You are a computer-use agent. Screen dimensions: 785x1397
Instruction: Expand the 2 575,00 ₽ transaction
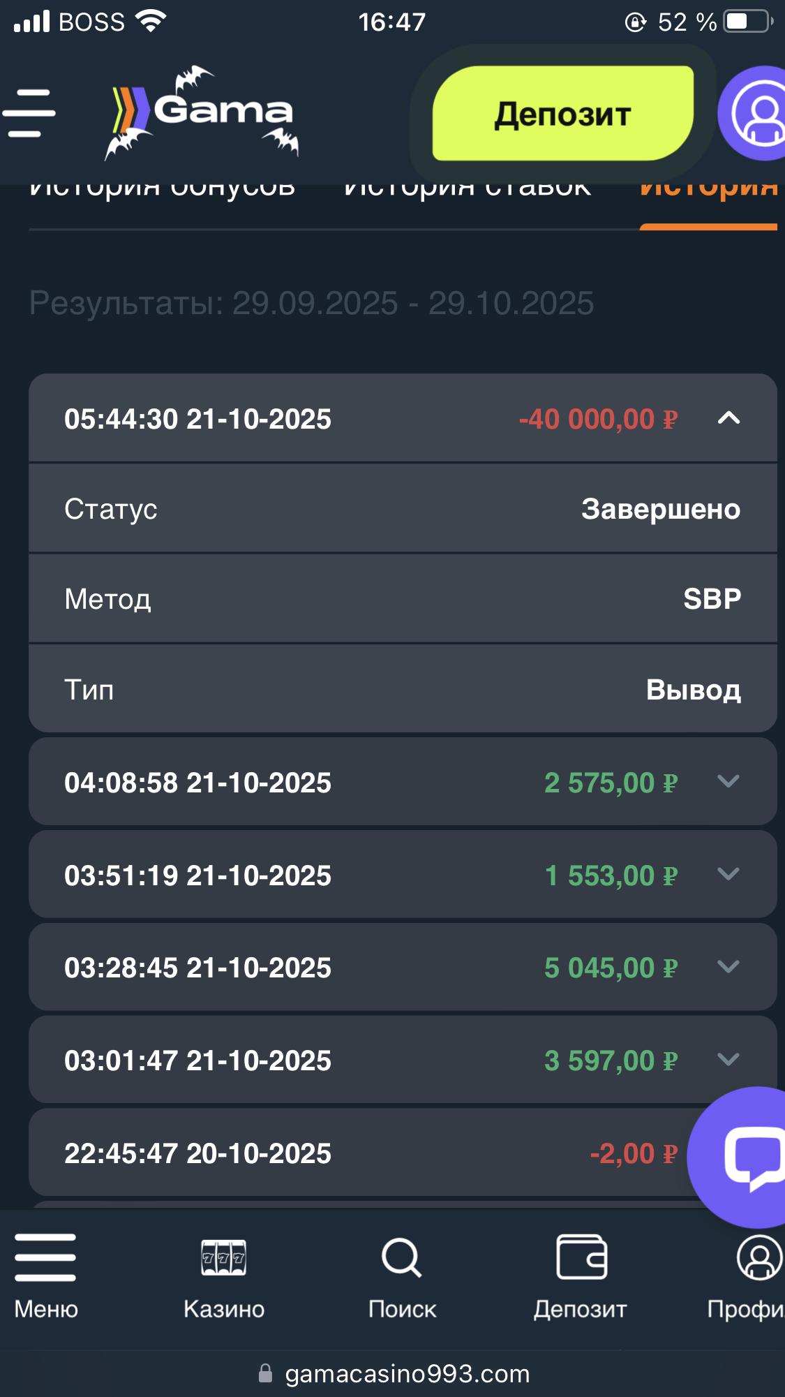point(728,782)
